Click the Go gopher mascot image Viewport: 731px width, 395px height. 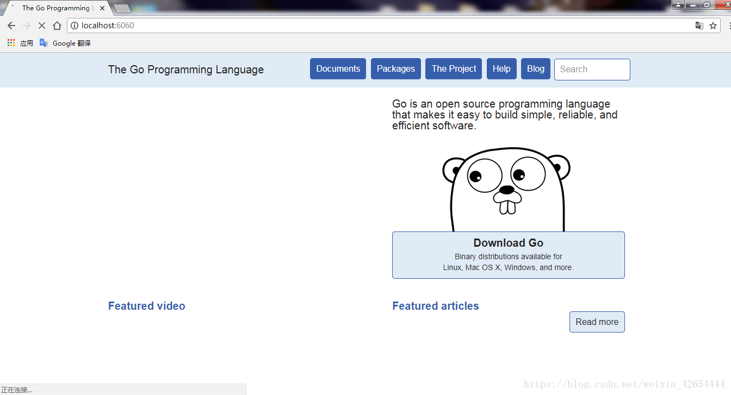click(506, 189)
